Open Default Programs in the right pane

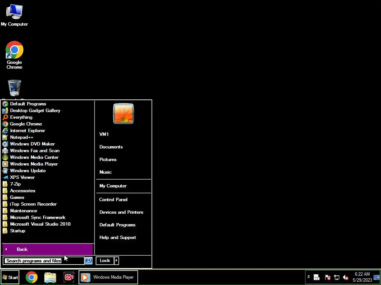click(x=124, y=225)
